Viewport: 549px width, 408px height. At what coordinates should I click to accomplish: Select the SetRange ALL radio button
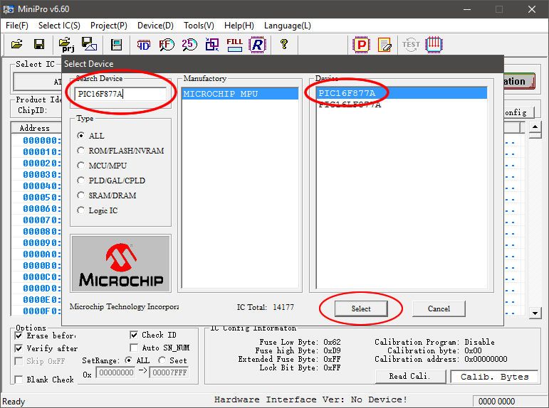click(x=128, y=360)
